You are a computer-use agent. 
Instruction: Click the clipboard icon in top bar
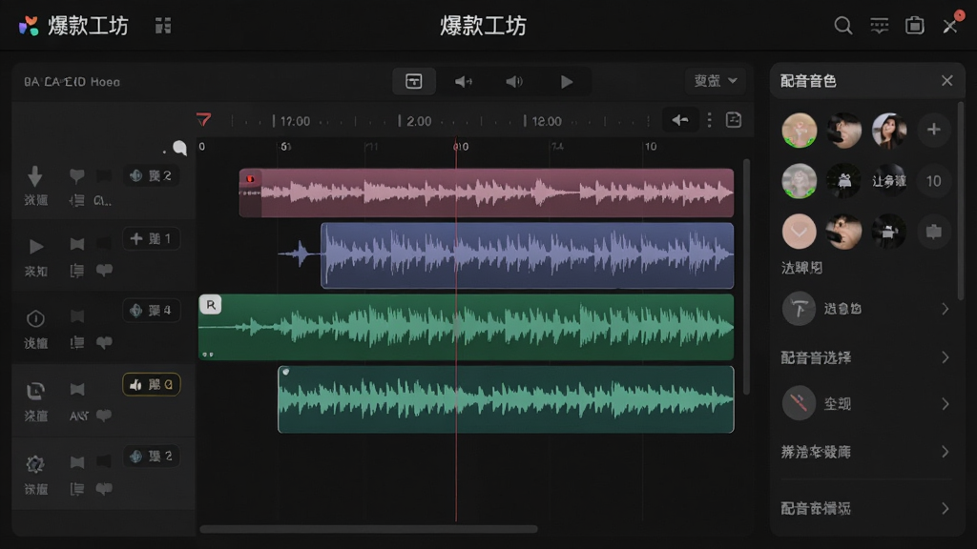pos(915,26)
